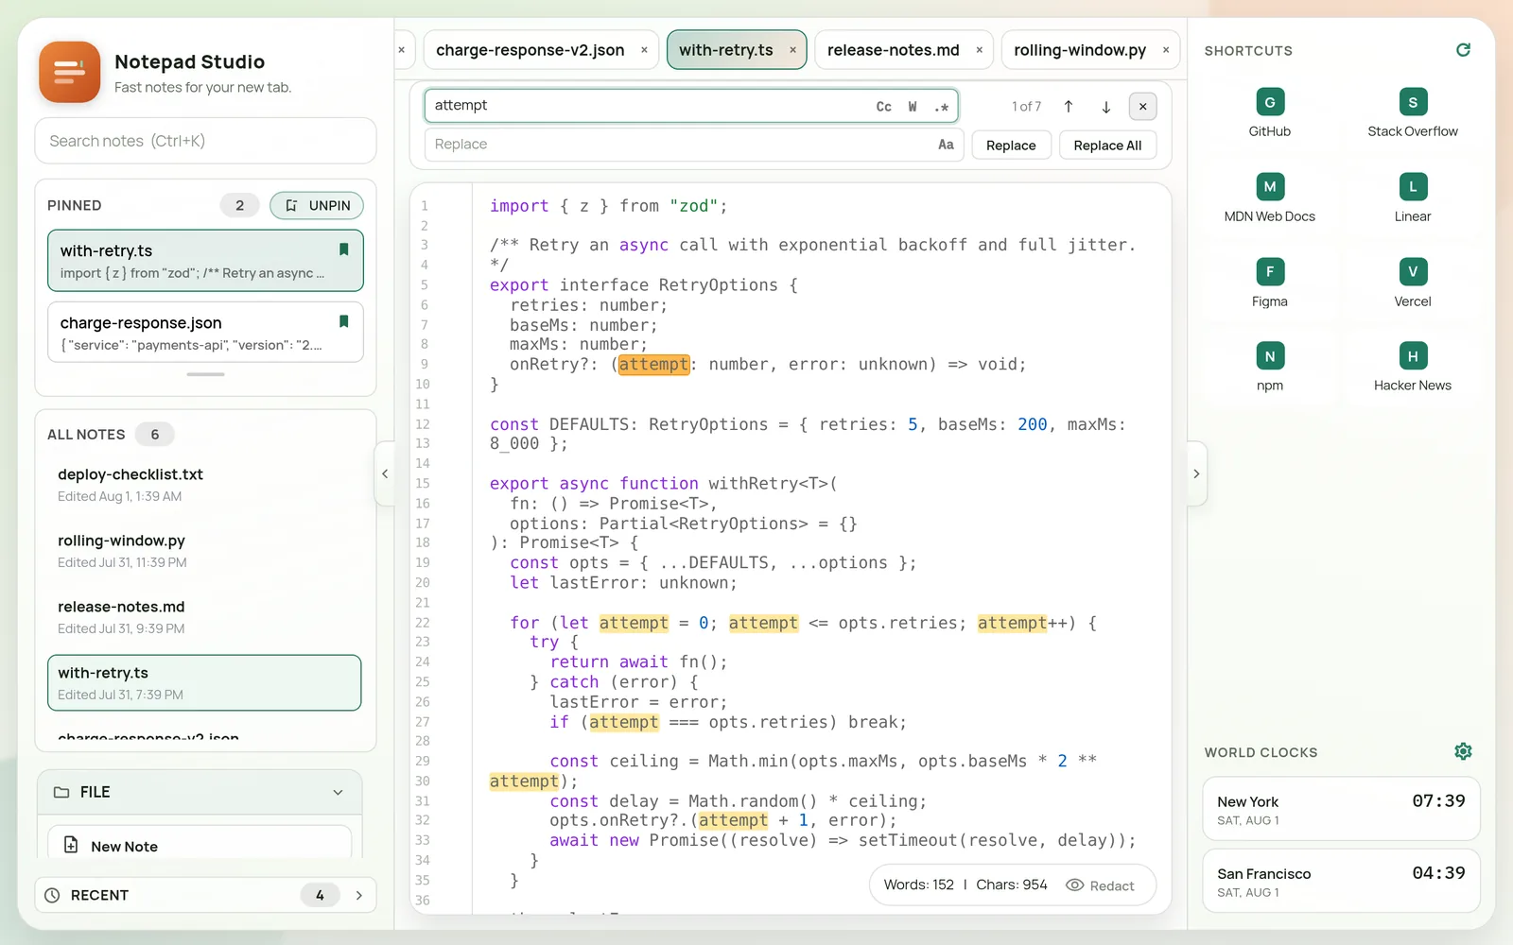
Task: Click the Notepad Studio app logo
Action: click(69, 72)
